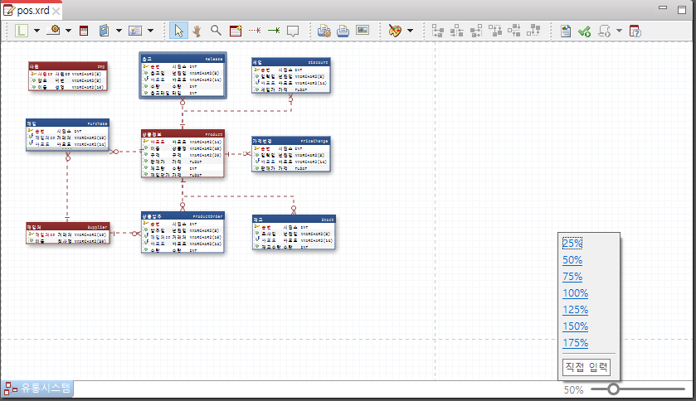Open dropdown next to the paint palette
Image resolution: width=696 pixels, height=401 pixels.
click(410, 31)
